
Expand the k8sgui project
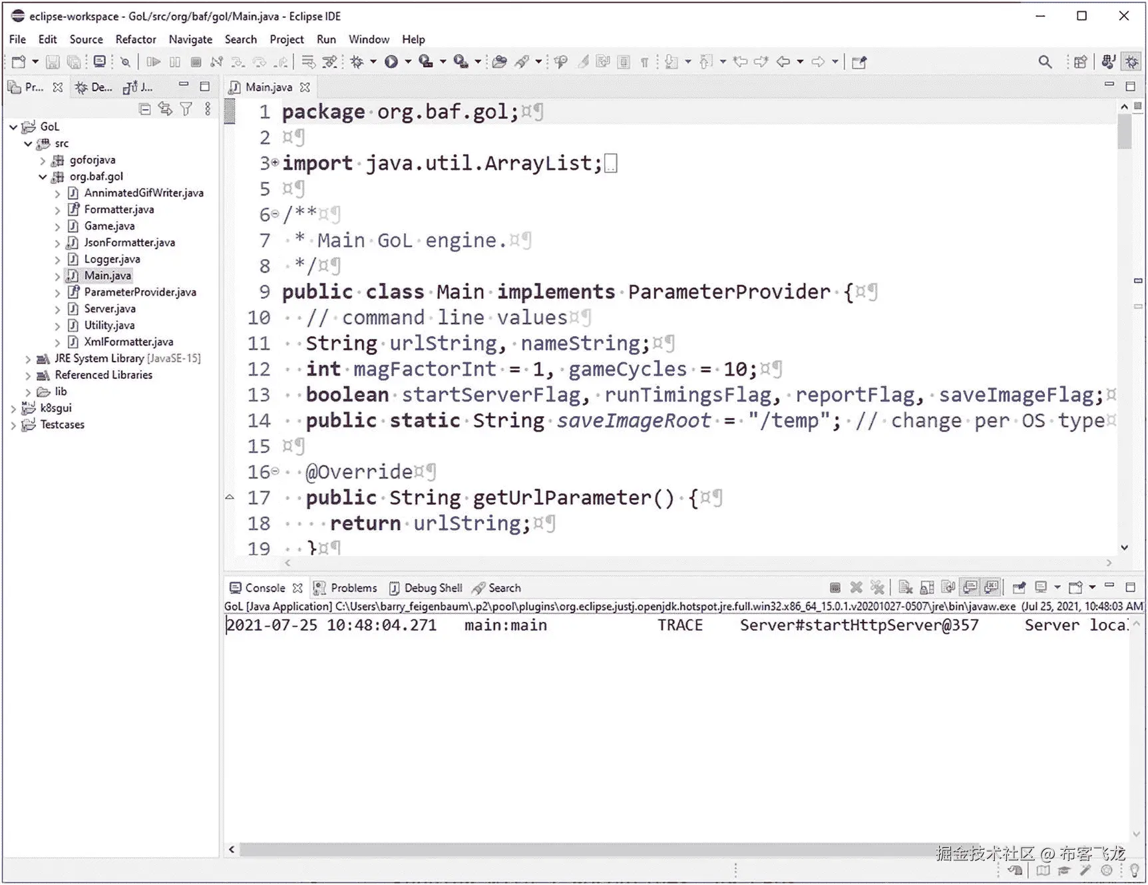point(13,408)
